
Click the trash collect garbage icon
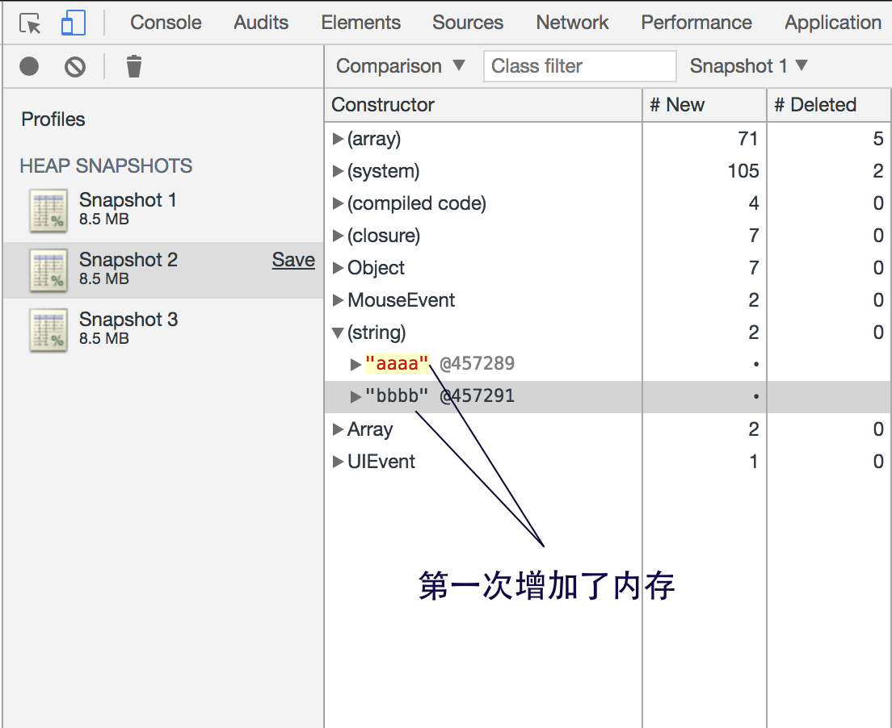pyautogui.click(x=133, y=66)
